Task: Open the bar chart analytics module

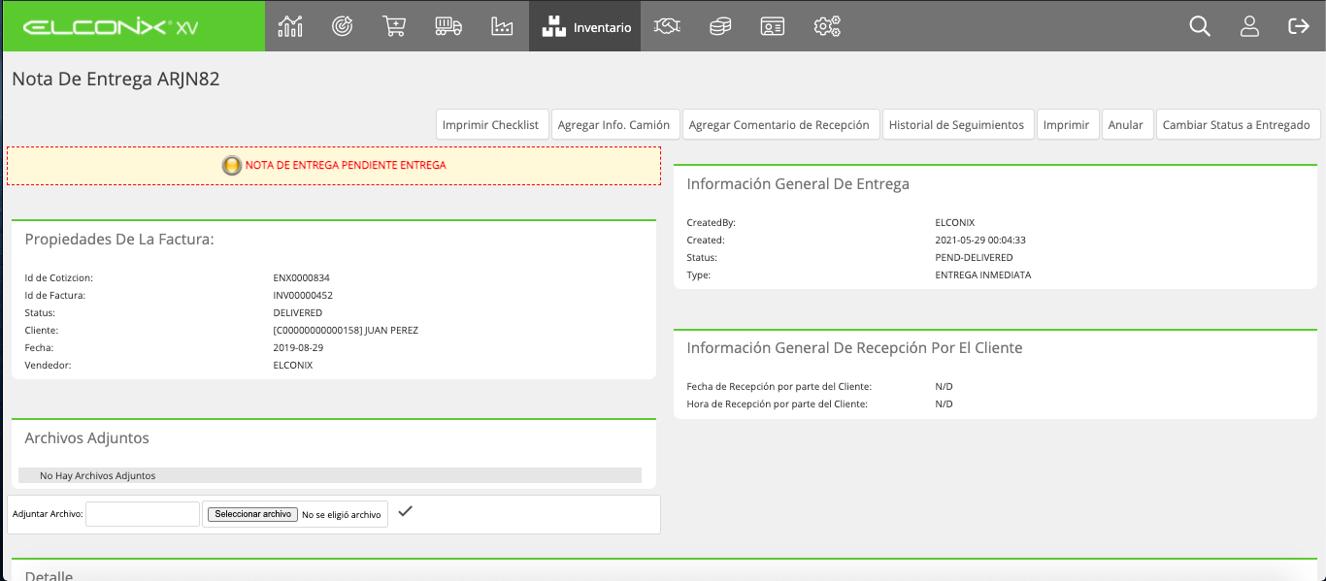Action: click(x=290, y=26)
